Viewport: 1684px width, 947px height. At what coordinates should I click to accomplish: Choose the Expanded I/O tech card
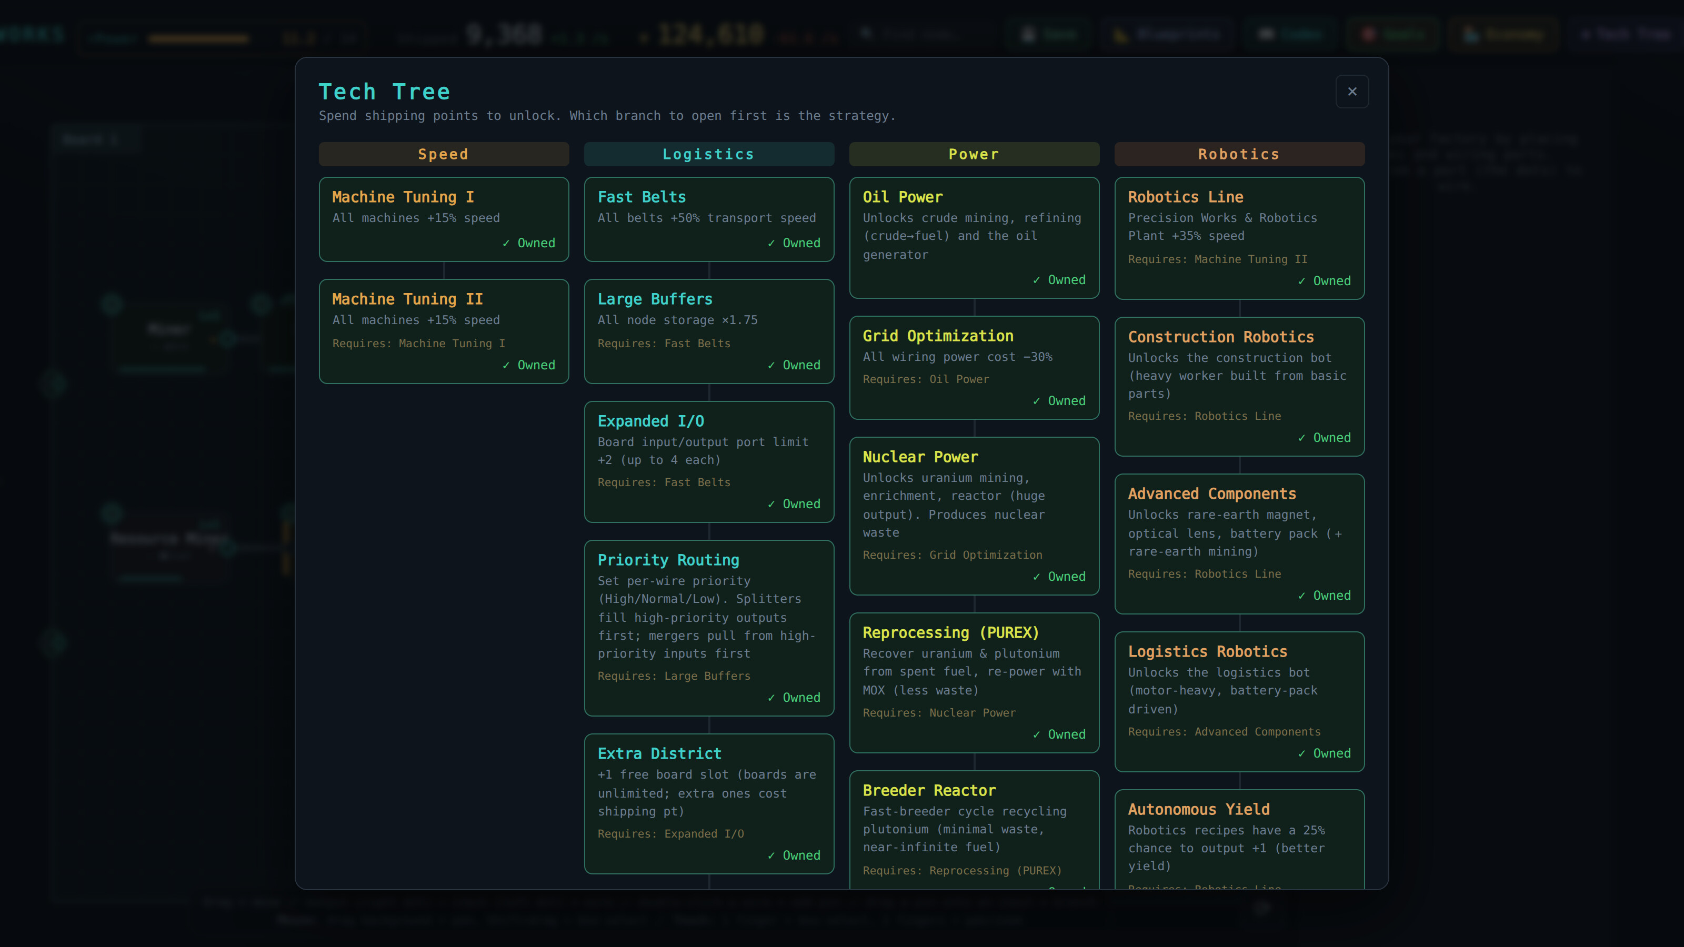point(709,462)
